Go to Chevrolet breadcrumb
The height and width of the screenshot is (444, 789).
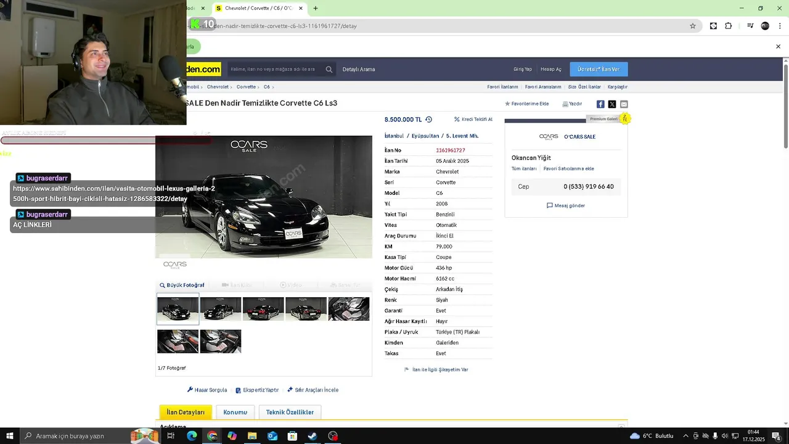click(x=218, y=87)
